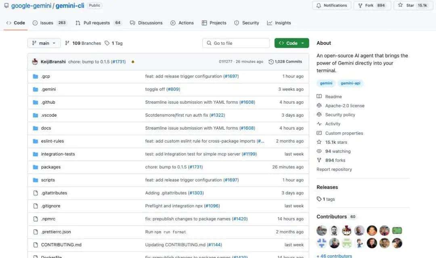Open the Projects tab
Screen dimensions: 436x258
[x=214, y=23]
